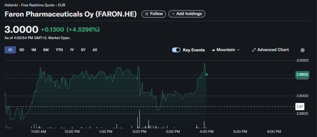Viewport: 317px width, 137px height.
Task: Switch to the 5D range
Action: point(22,50)
